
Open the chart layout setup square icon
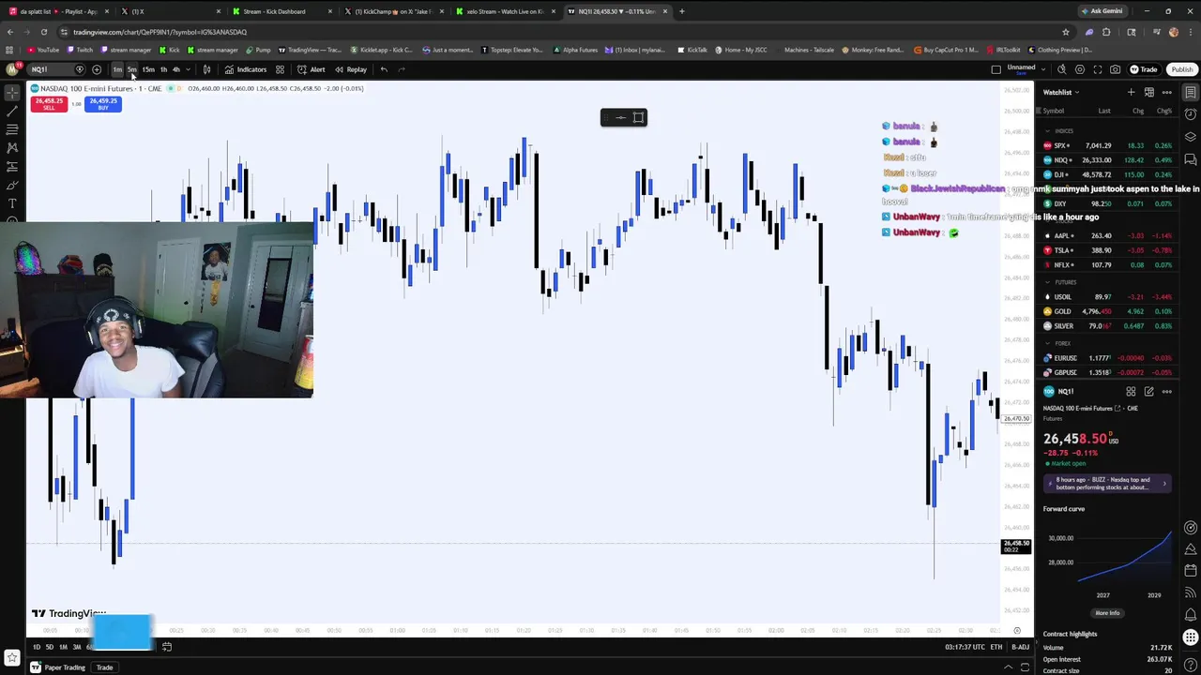[x=996, y=69]
